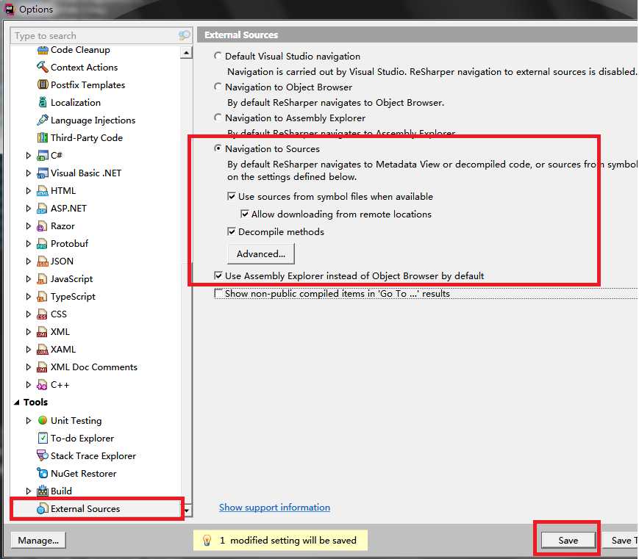Click the ASP.NET icon

pyautogui.click(x=43, y=209)
